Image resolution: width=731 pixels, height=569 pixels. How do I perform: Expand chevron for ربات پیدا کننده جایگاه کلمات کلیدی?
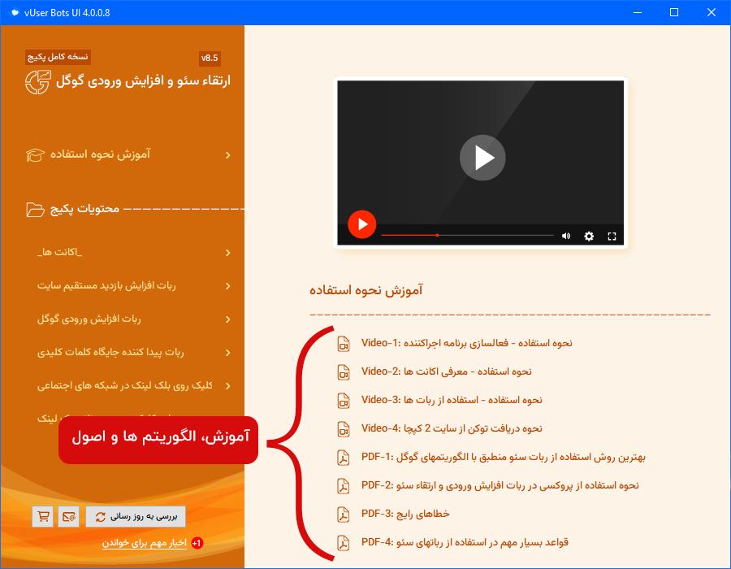pyautogui.click(x=228, y=353)
